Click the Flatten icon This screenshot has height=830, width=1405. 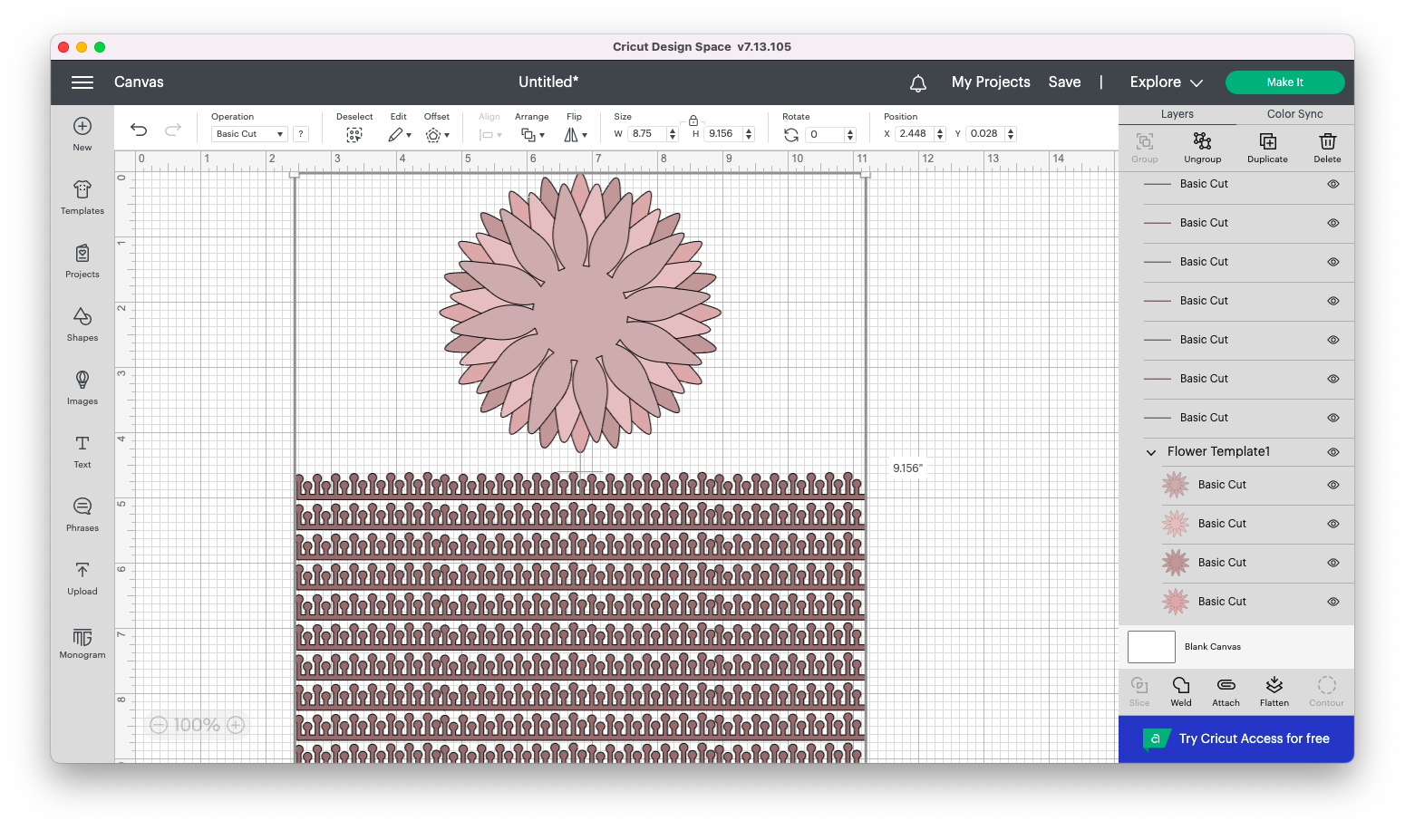(1274, 690)
